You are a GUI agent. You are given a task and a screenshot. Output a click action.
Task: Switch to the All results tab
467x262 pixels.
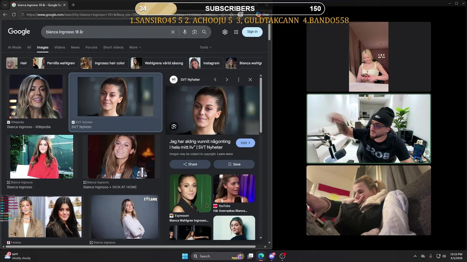[x=29, y=47]
